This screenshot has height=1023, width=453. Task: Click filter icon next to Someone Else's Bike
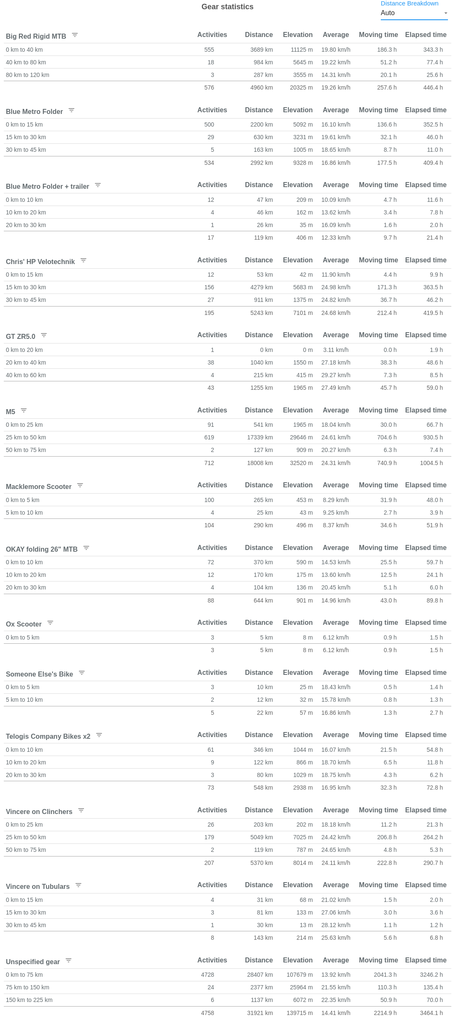point(82,673)
